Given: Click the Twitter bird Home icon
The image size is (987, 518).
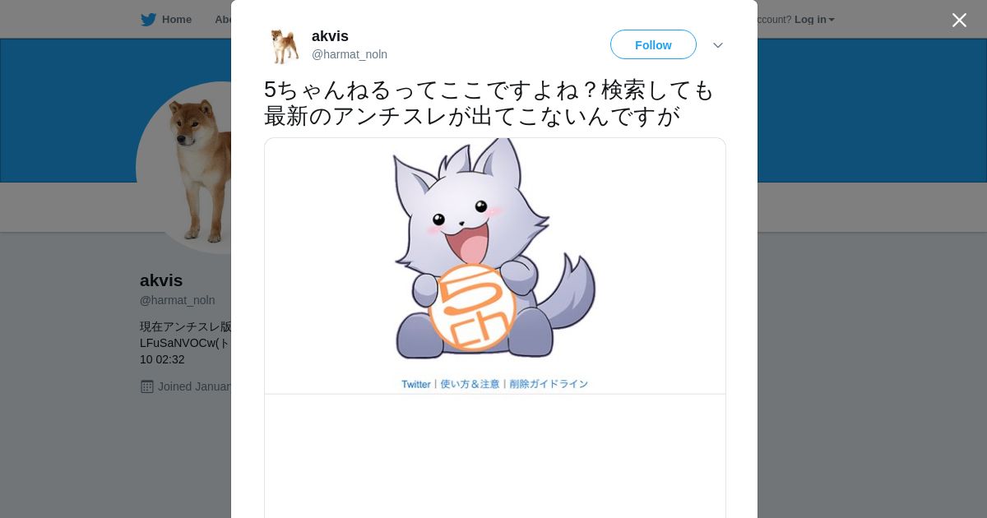Looking at the screenshot, I should [x=148, y=20].
